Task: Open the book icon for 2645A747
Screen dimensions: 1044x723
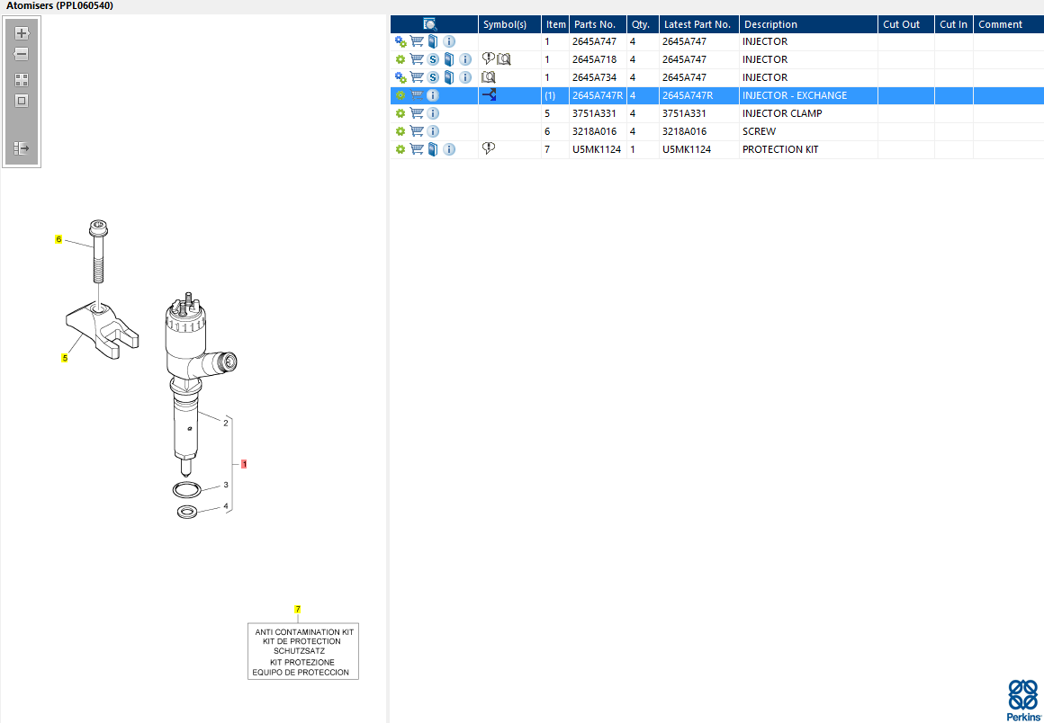Action: coord(433,42)
